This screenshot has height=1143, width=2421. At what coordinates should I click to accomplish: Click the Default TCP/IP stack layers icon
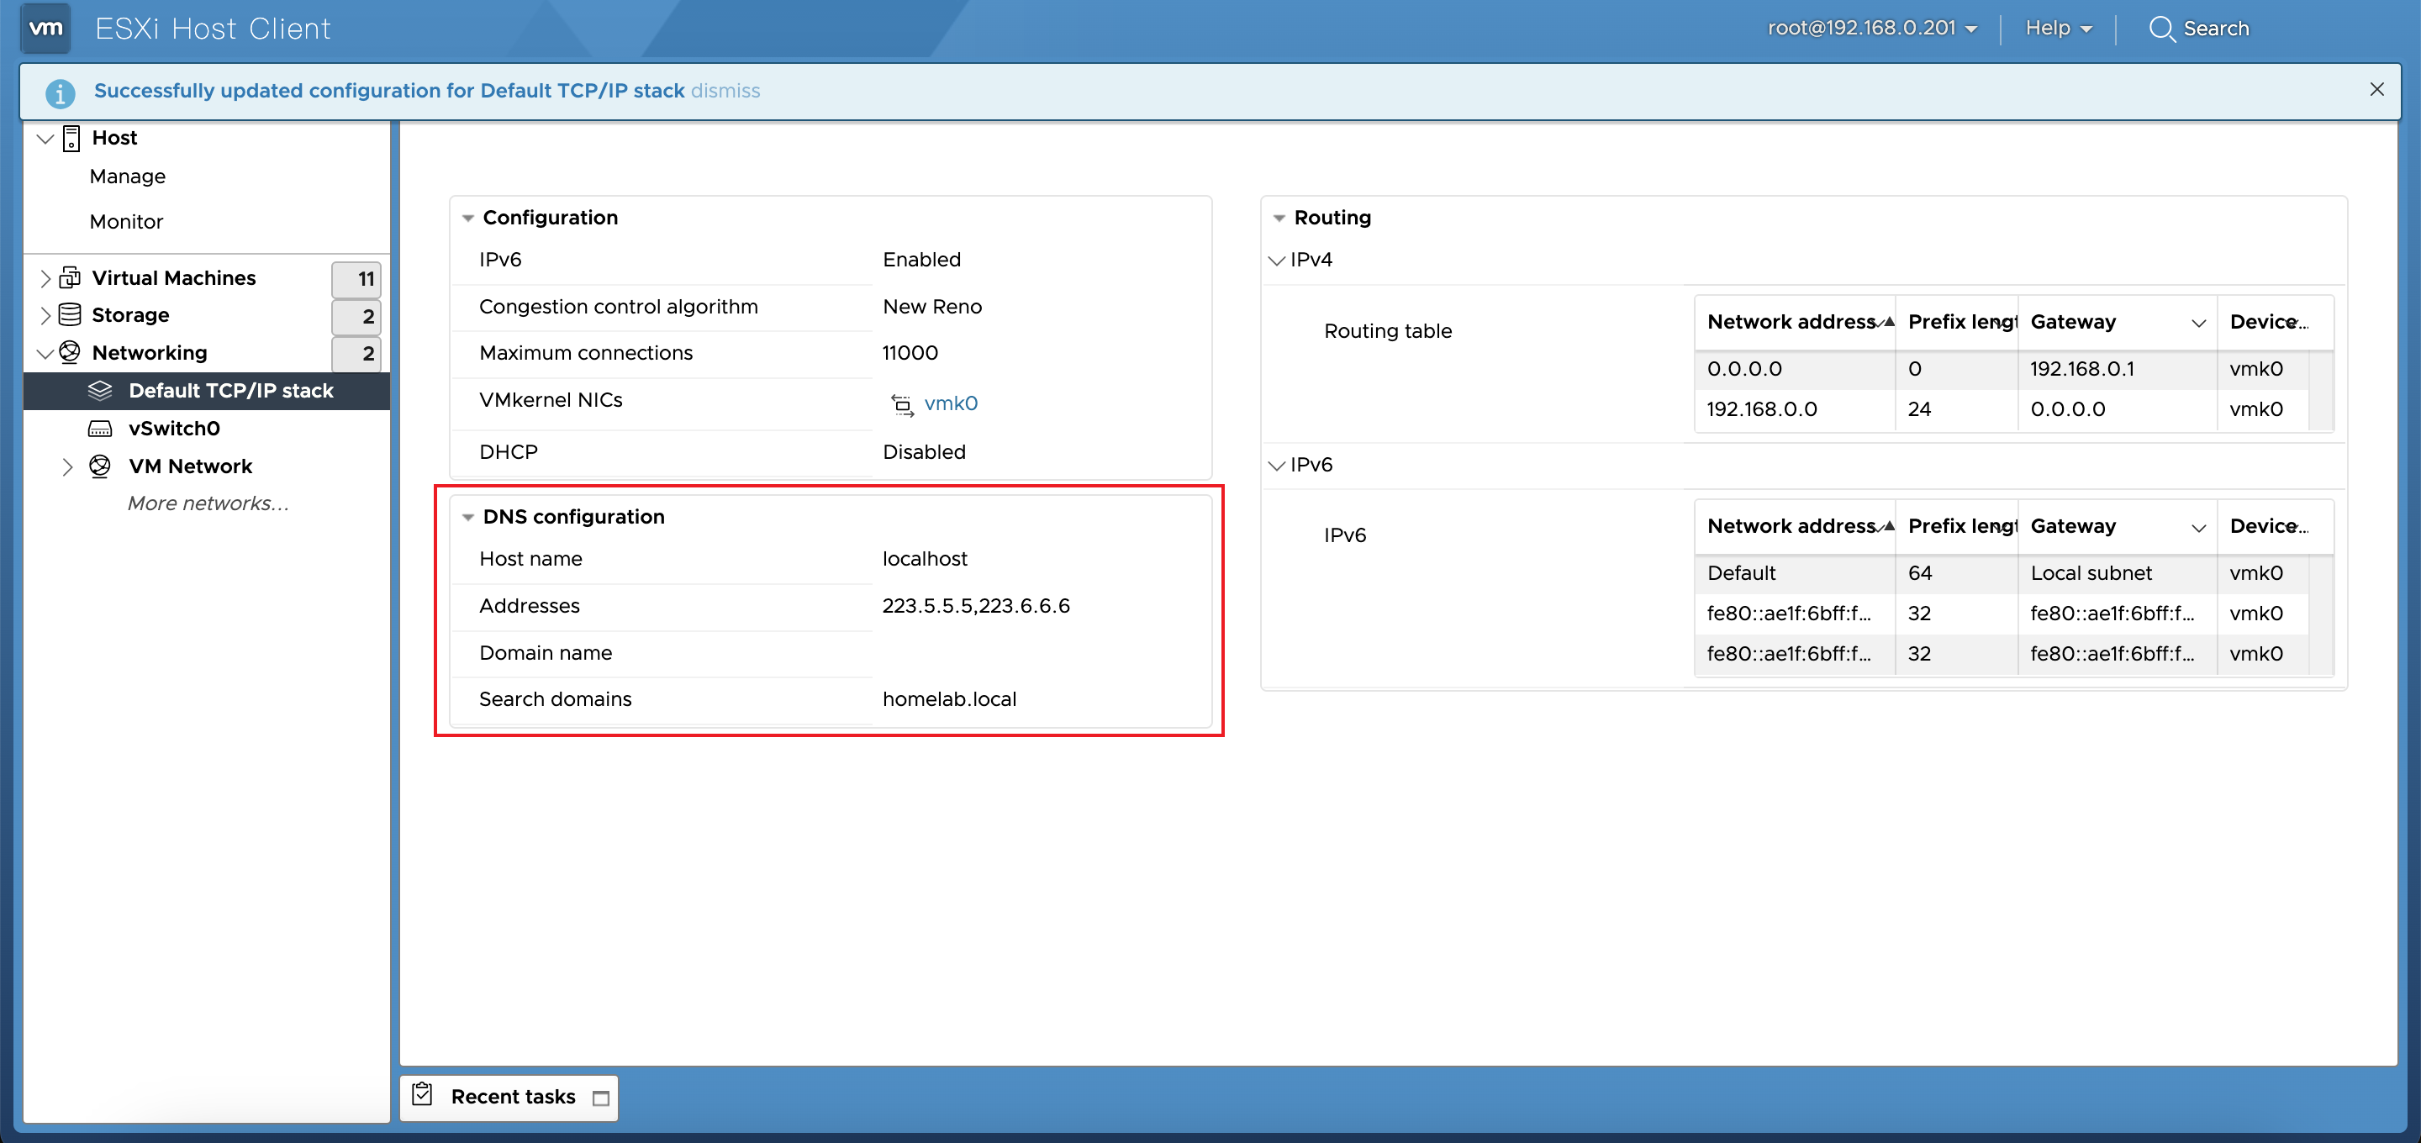[x=101, y=391]
